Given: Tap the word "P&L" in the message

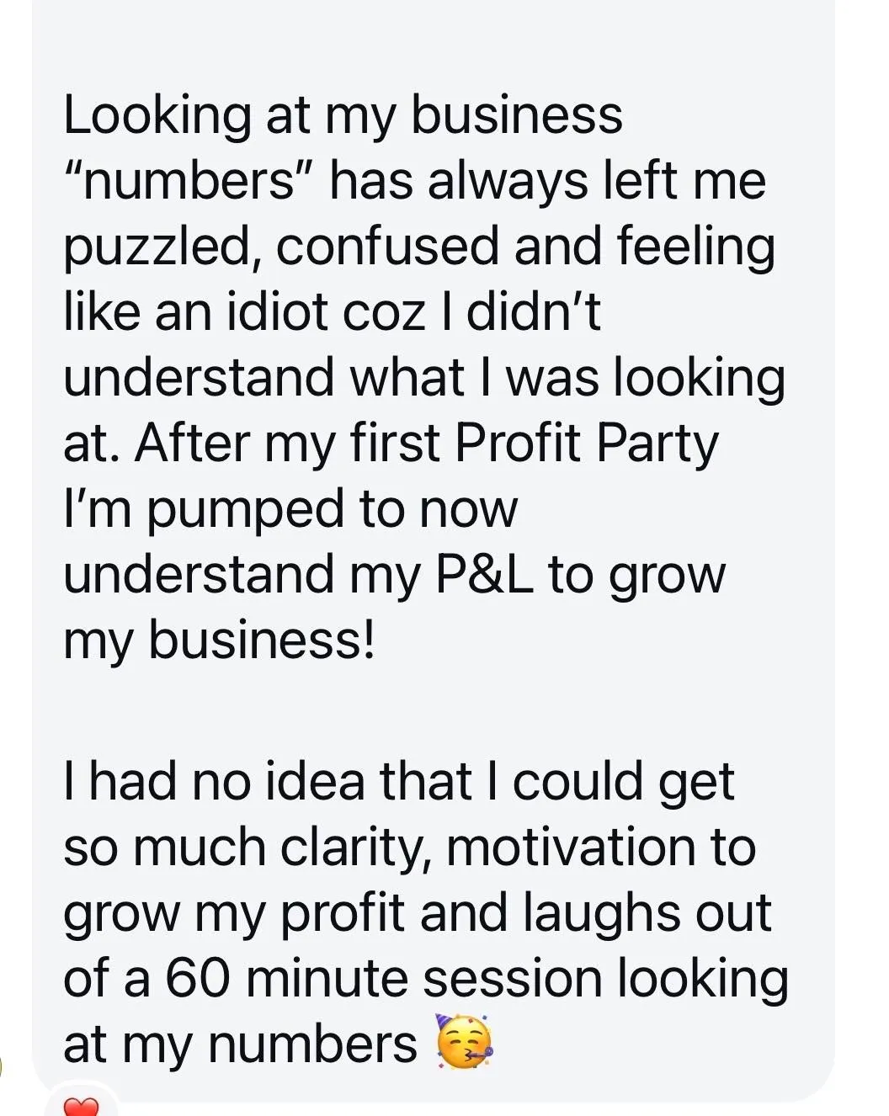Looking at the screenshot, I should 484,575.
